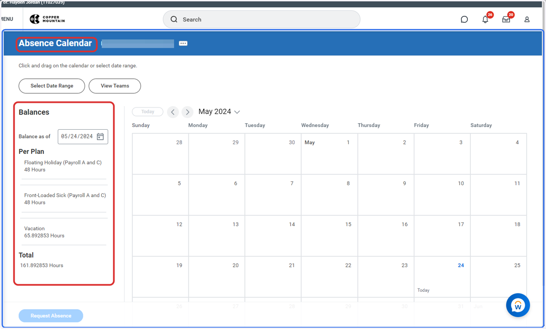This screenshot has height=329, width=546.
Task: Select May 18 calendar cell
Action: [498, 236]
